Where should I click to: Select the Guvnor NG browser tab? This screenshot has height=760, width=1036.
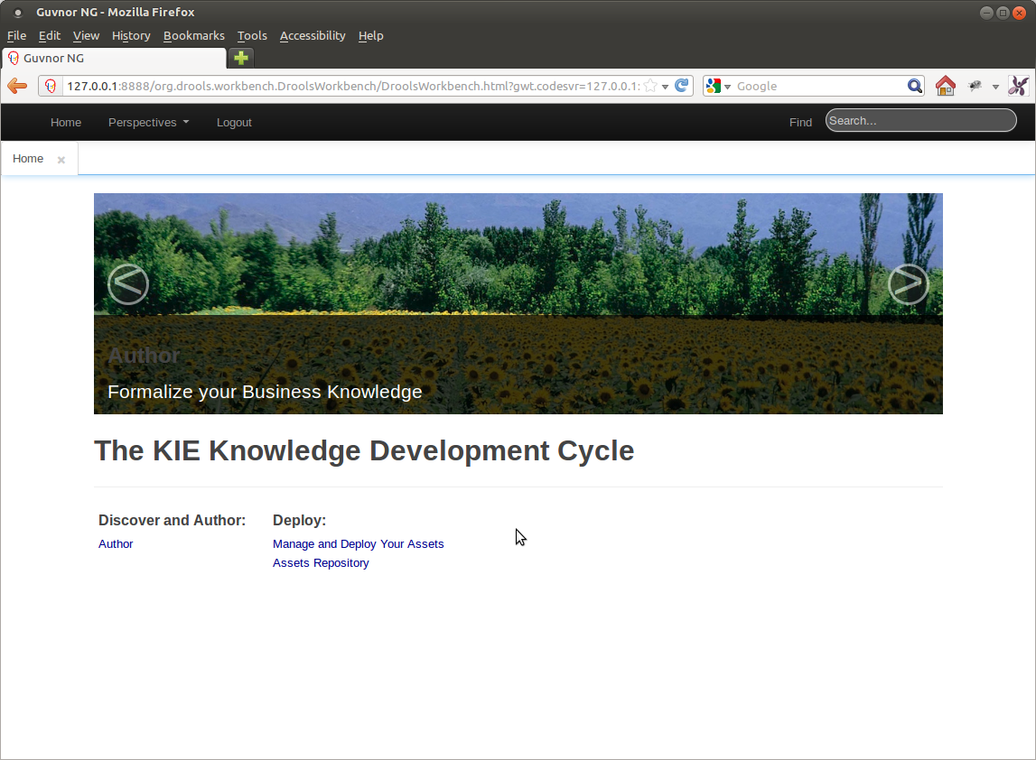[113, 58]
